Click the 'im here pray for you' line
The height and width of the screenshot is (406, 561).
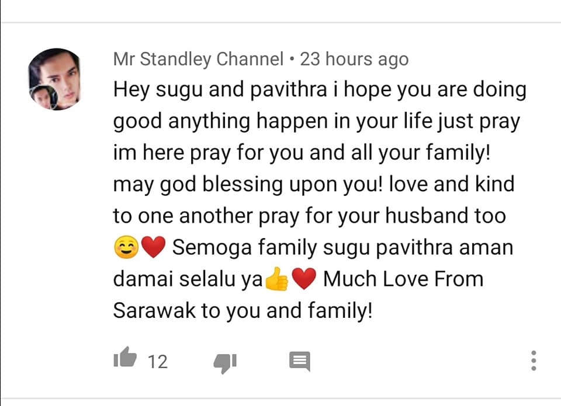tap(208, 153)
